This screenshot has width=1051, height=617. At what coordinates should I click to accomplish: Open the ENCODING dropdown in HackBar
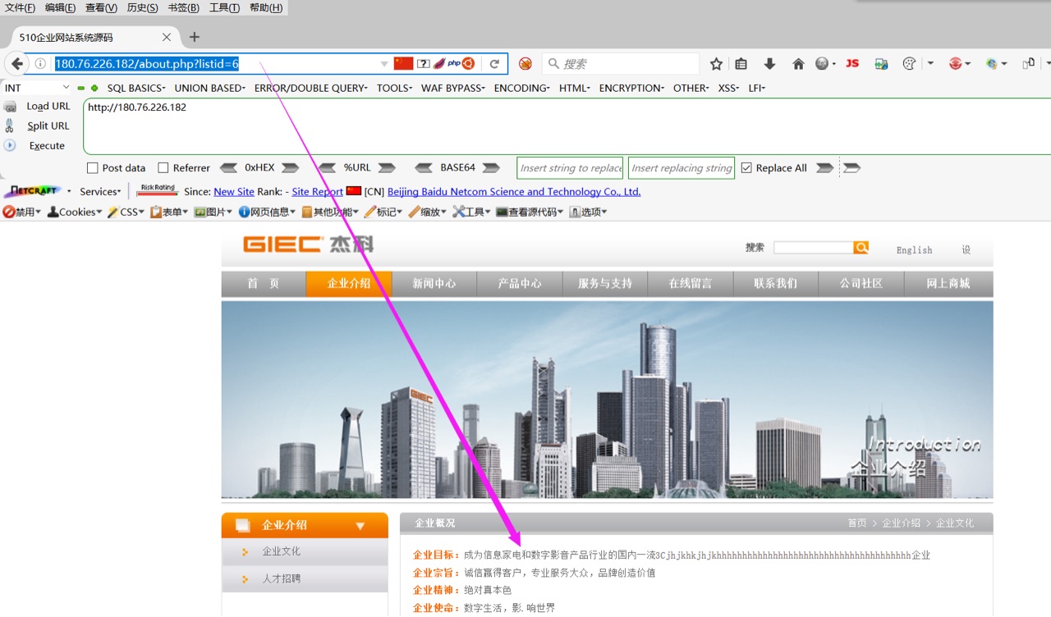click(x=521, y=88)
